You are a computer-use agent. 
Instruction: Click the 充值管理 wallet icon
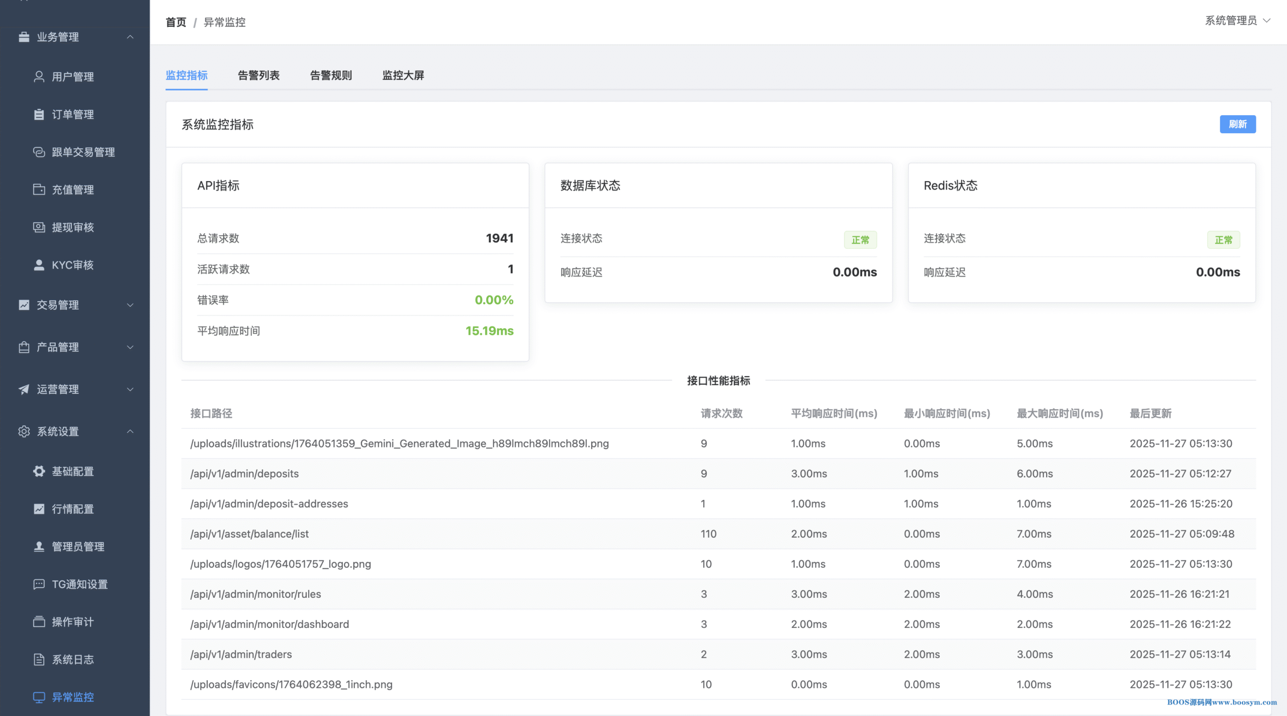[39, 190]
